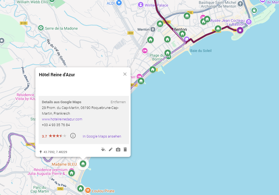The height and width of the screenshot is (195, 279).
Task: Select the ALDI store label
Action: (111, 3)
